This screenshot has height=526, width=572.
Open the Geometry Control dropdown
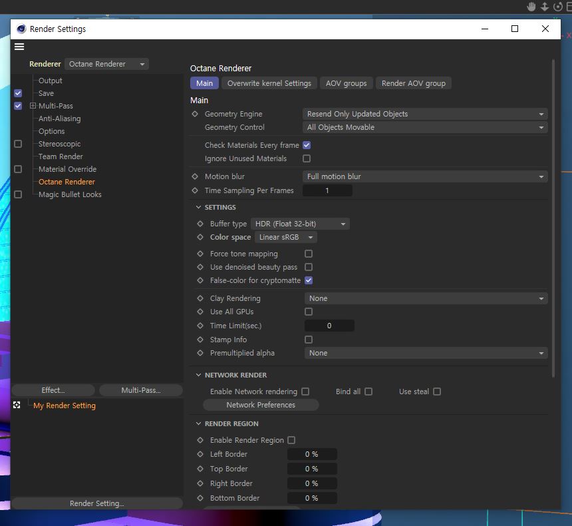tap(425, 127)
